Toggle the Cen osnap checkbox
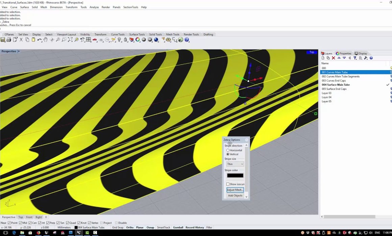 point(30,223)
